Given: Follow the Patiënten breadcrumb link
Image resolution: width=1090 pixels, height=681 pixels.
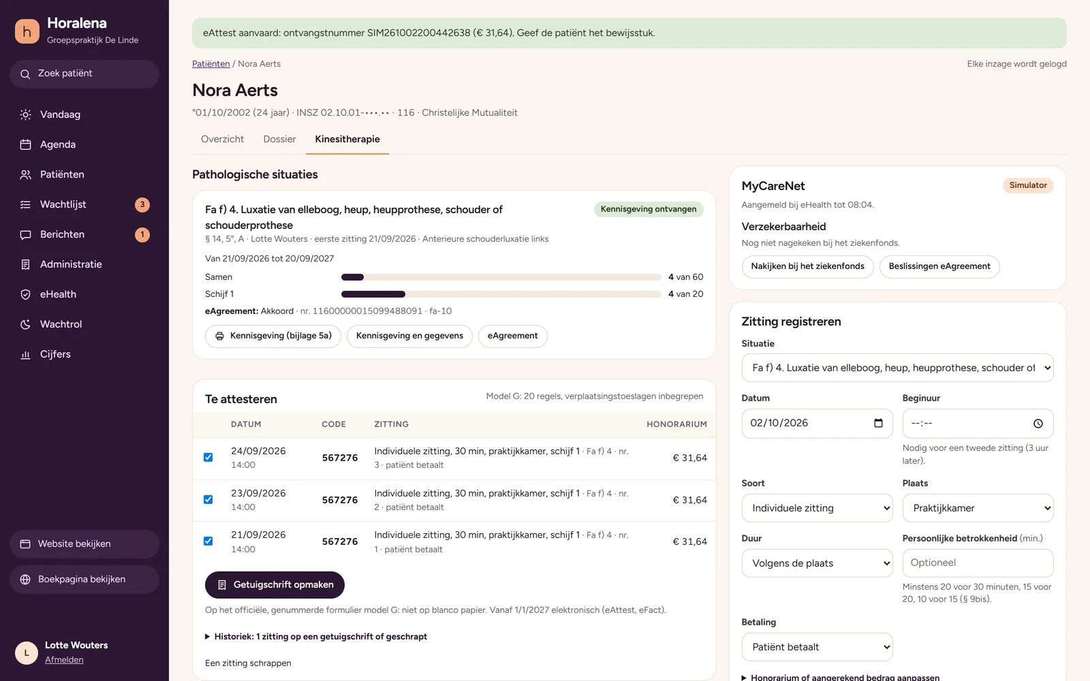Looking at the screenshot, I should point(211,64).
